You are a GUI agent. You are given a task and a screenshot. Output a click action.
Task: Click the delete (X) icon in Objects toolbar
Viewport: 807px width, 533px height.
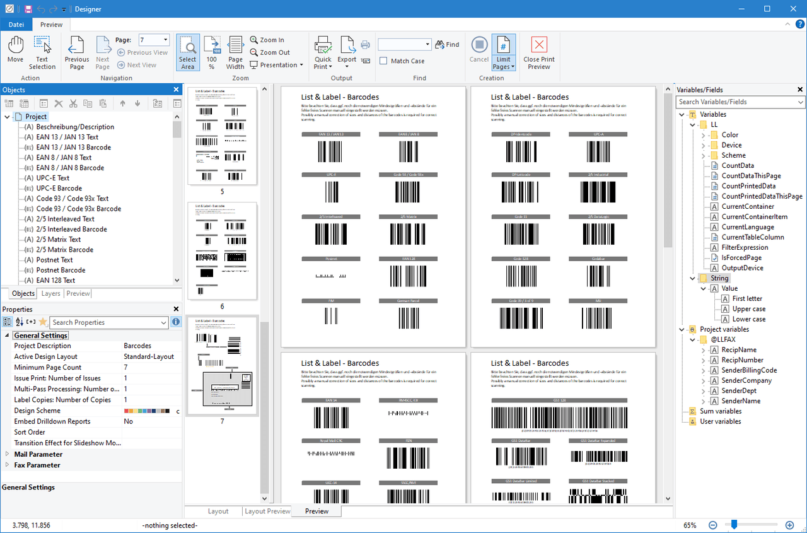point(59,103)
